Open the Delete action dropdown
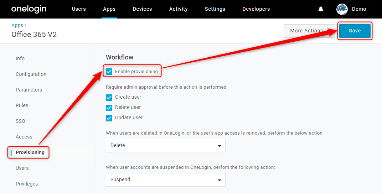The height and width of the screenshot is (193, 382). click(166, 146)
